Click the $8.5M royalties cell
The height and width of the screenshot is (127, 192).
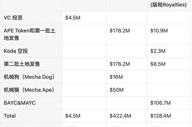pyautogui.click(x=158, y=64)
